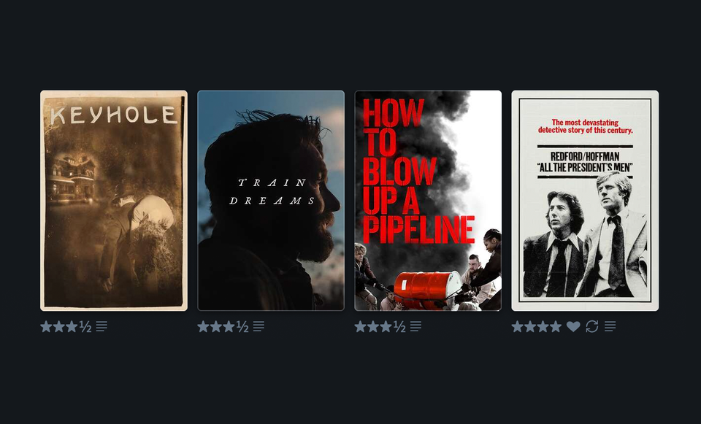The image size is (701, 424).
Task: Click first star under All the President's Men
Action: tap(517, 327)
